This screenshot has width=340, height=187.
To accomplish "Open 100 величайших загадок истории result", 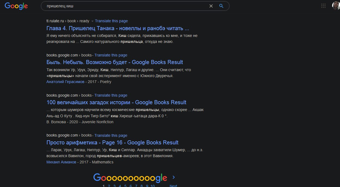I will coord(116,102).
